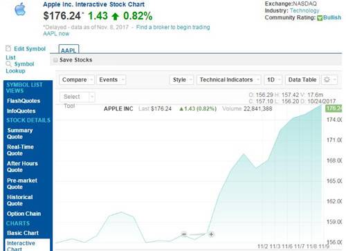Click the Apple logo icon

20,9
